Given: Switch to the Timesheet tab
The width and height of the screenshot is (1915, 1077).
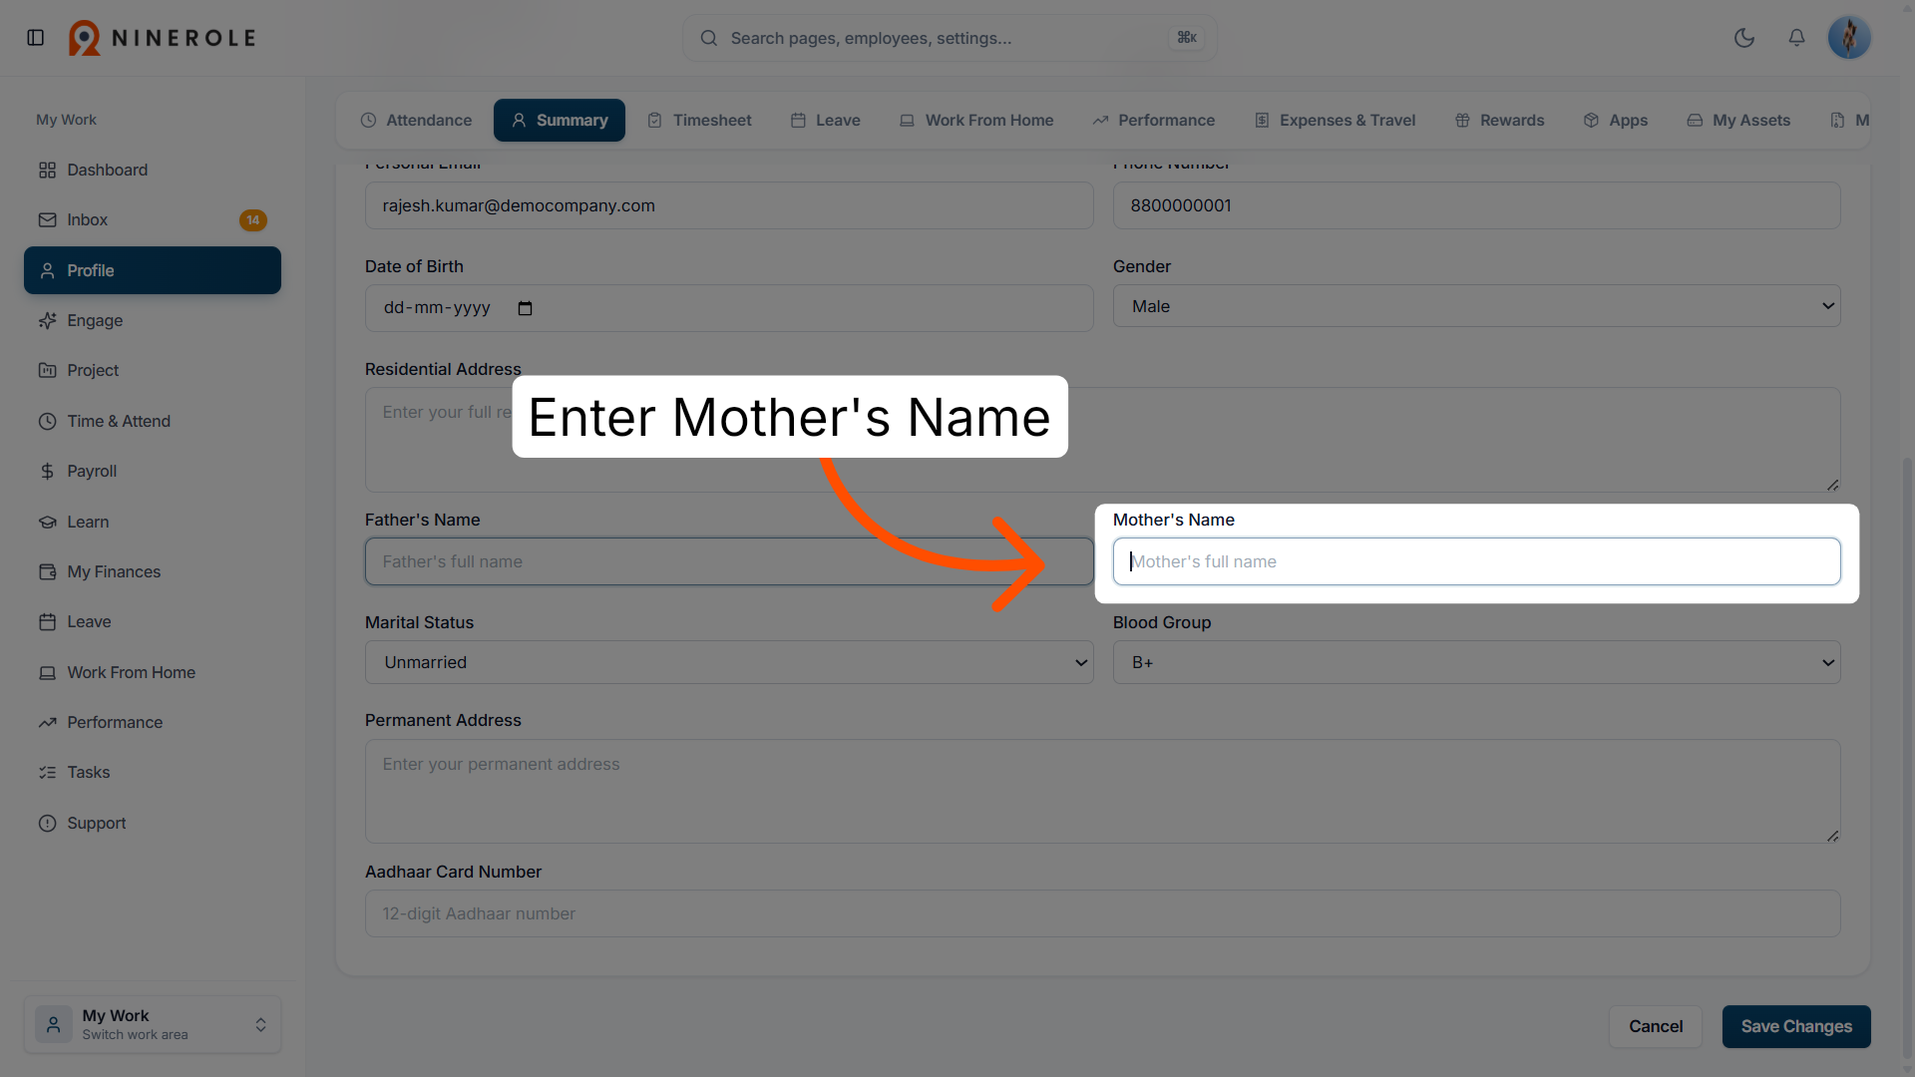Looking at the screenshot, I should pyautogui.click(x=699, y=120).
